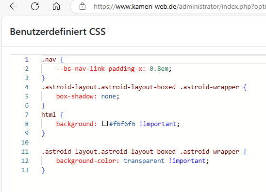Click 'html' selector on line 7
This screenshot has height=192, width=266.
point(49,115)
